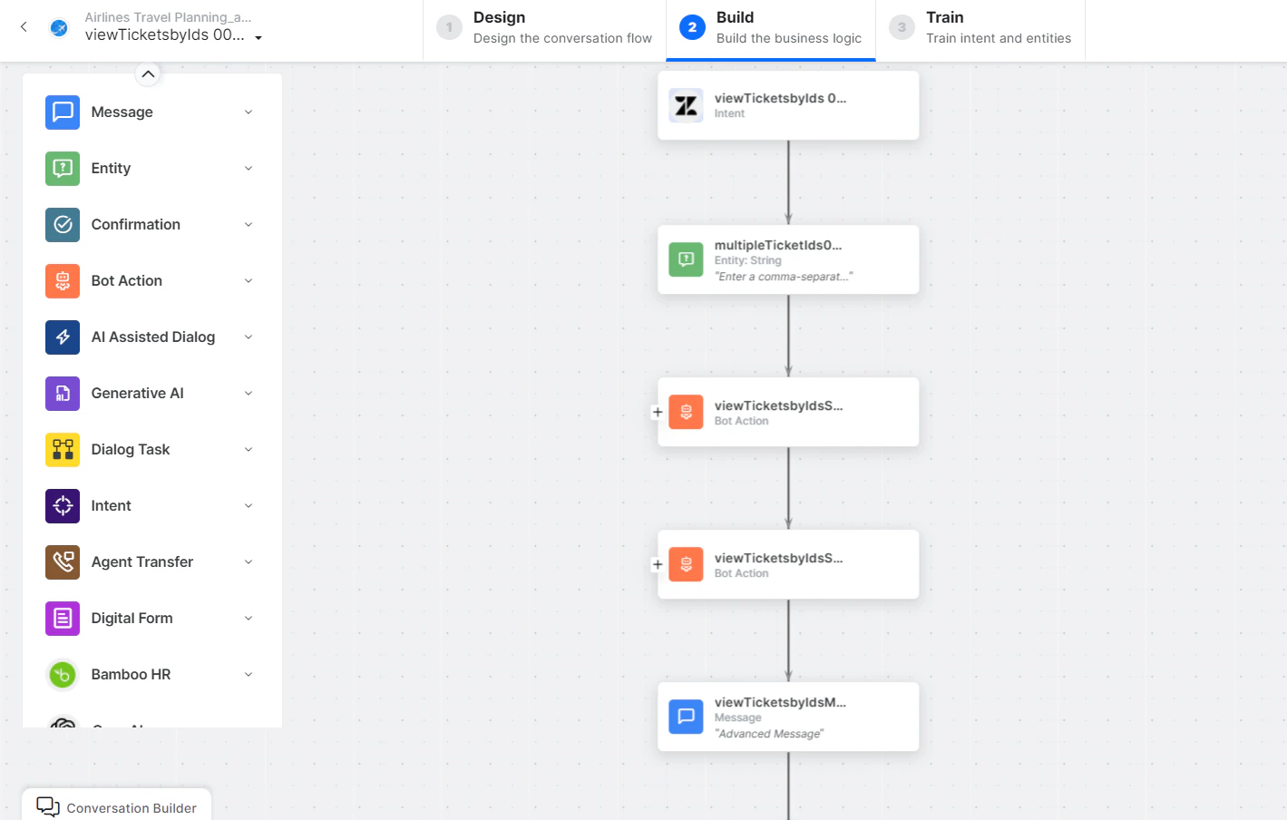Open the Conversation Builder

pyautogui.click(x=116, y=806)
